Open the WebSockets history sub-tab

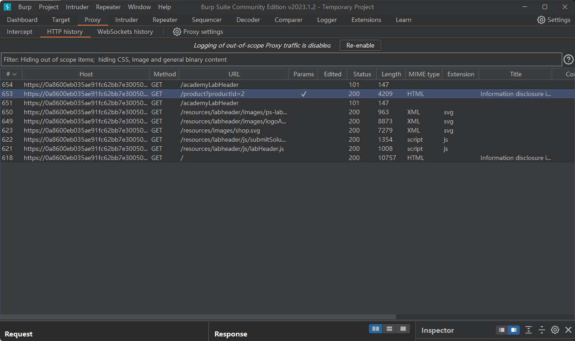pyautogui.click(x=125, y=32)
